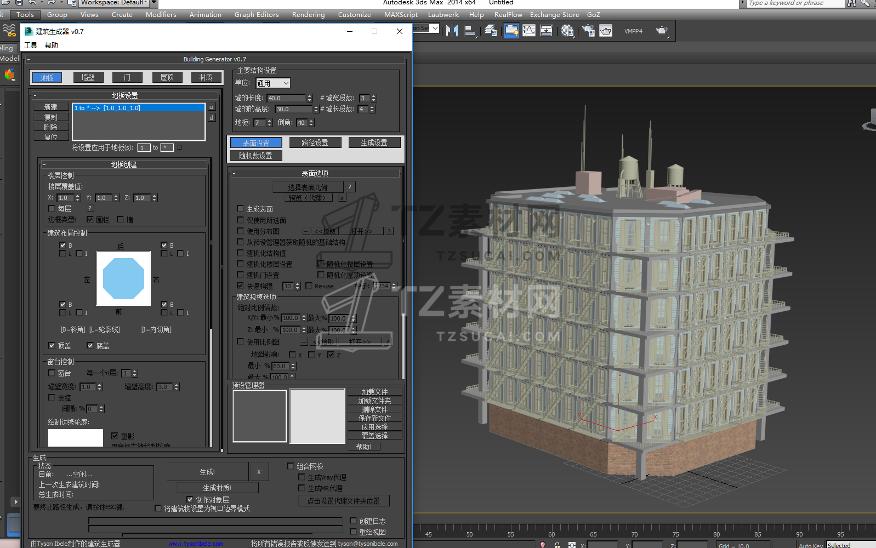Viewport: 876px width, 548px height.
Task: Click the Rendered Frame Window icon
Action: [x=606, y=31]
